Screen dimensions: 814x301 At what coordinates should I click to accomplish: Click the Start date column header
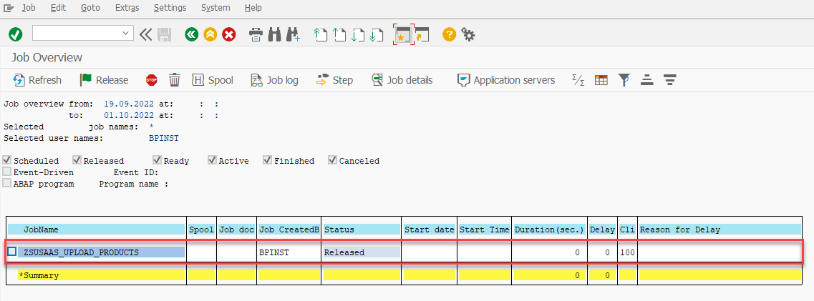(x=430, y=230)
